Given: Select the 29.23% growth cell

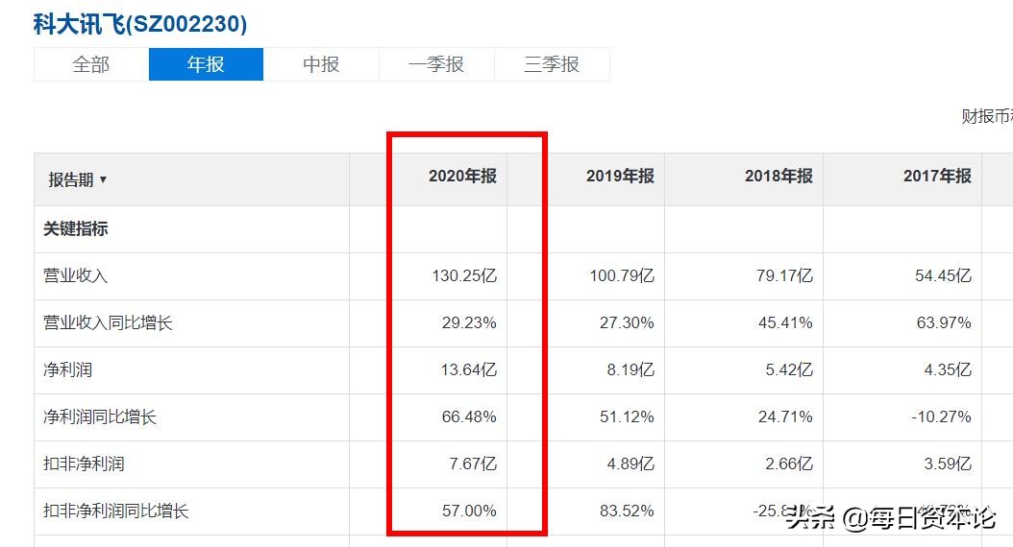Looking at the screenshot, I should [x=469, y=323].
